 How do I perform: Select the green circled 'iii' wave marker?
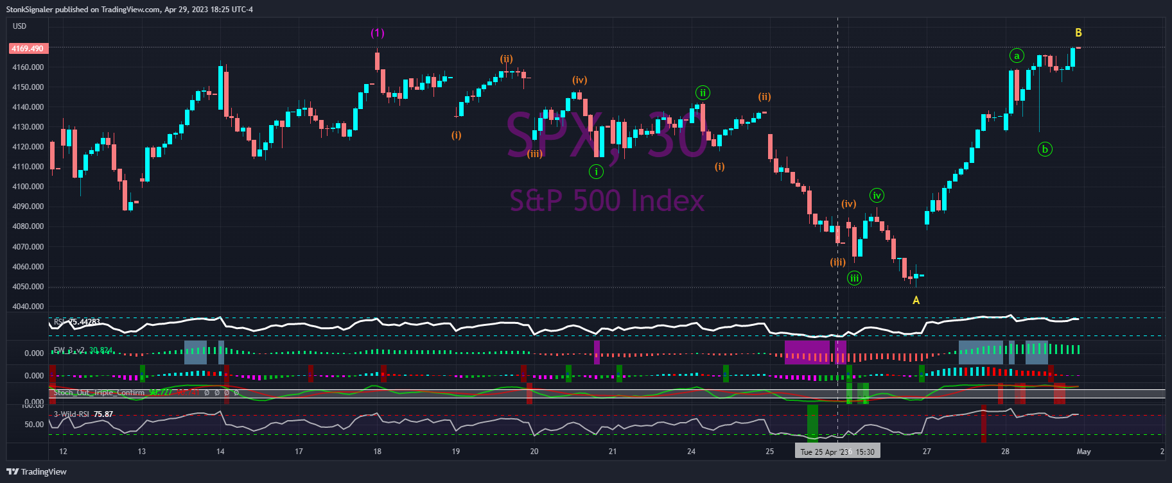[854, 278]
